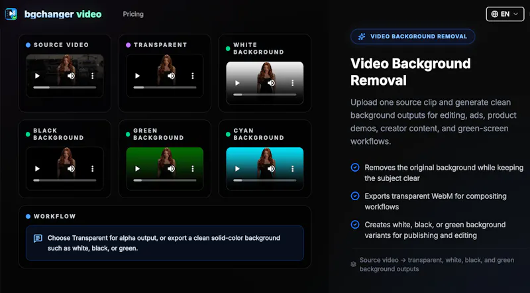530x293 pixels.
Task: Mute the Transparent video
Action: coord(172,76)
